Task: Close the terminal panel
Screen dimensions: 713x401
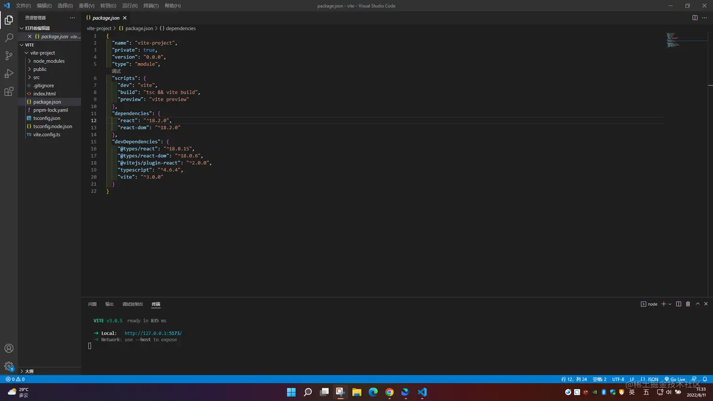Action: tap(706, 304)
